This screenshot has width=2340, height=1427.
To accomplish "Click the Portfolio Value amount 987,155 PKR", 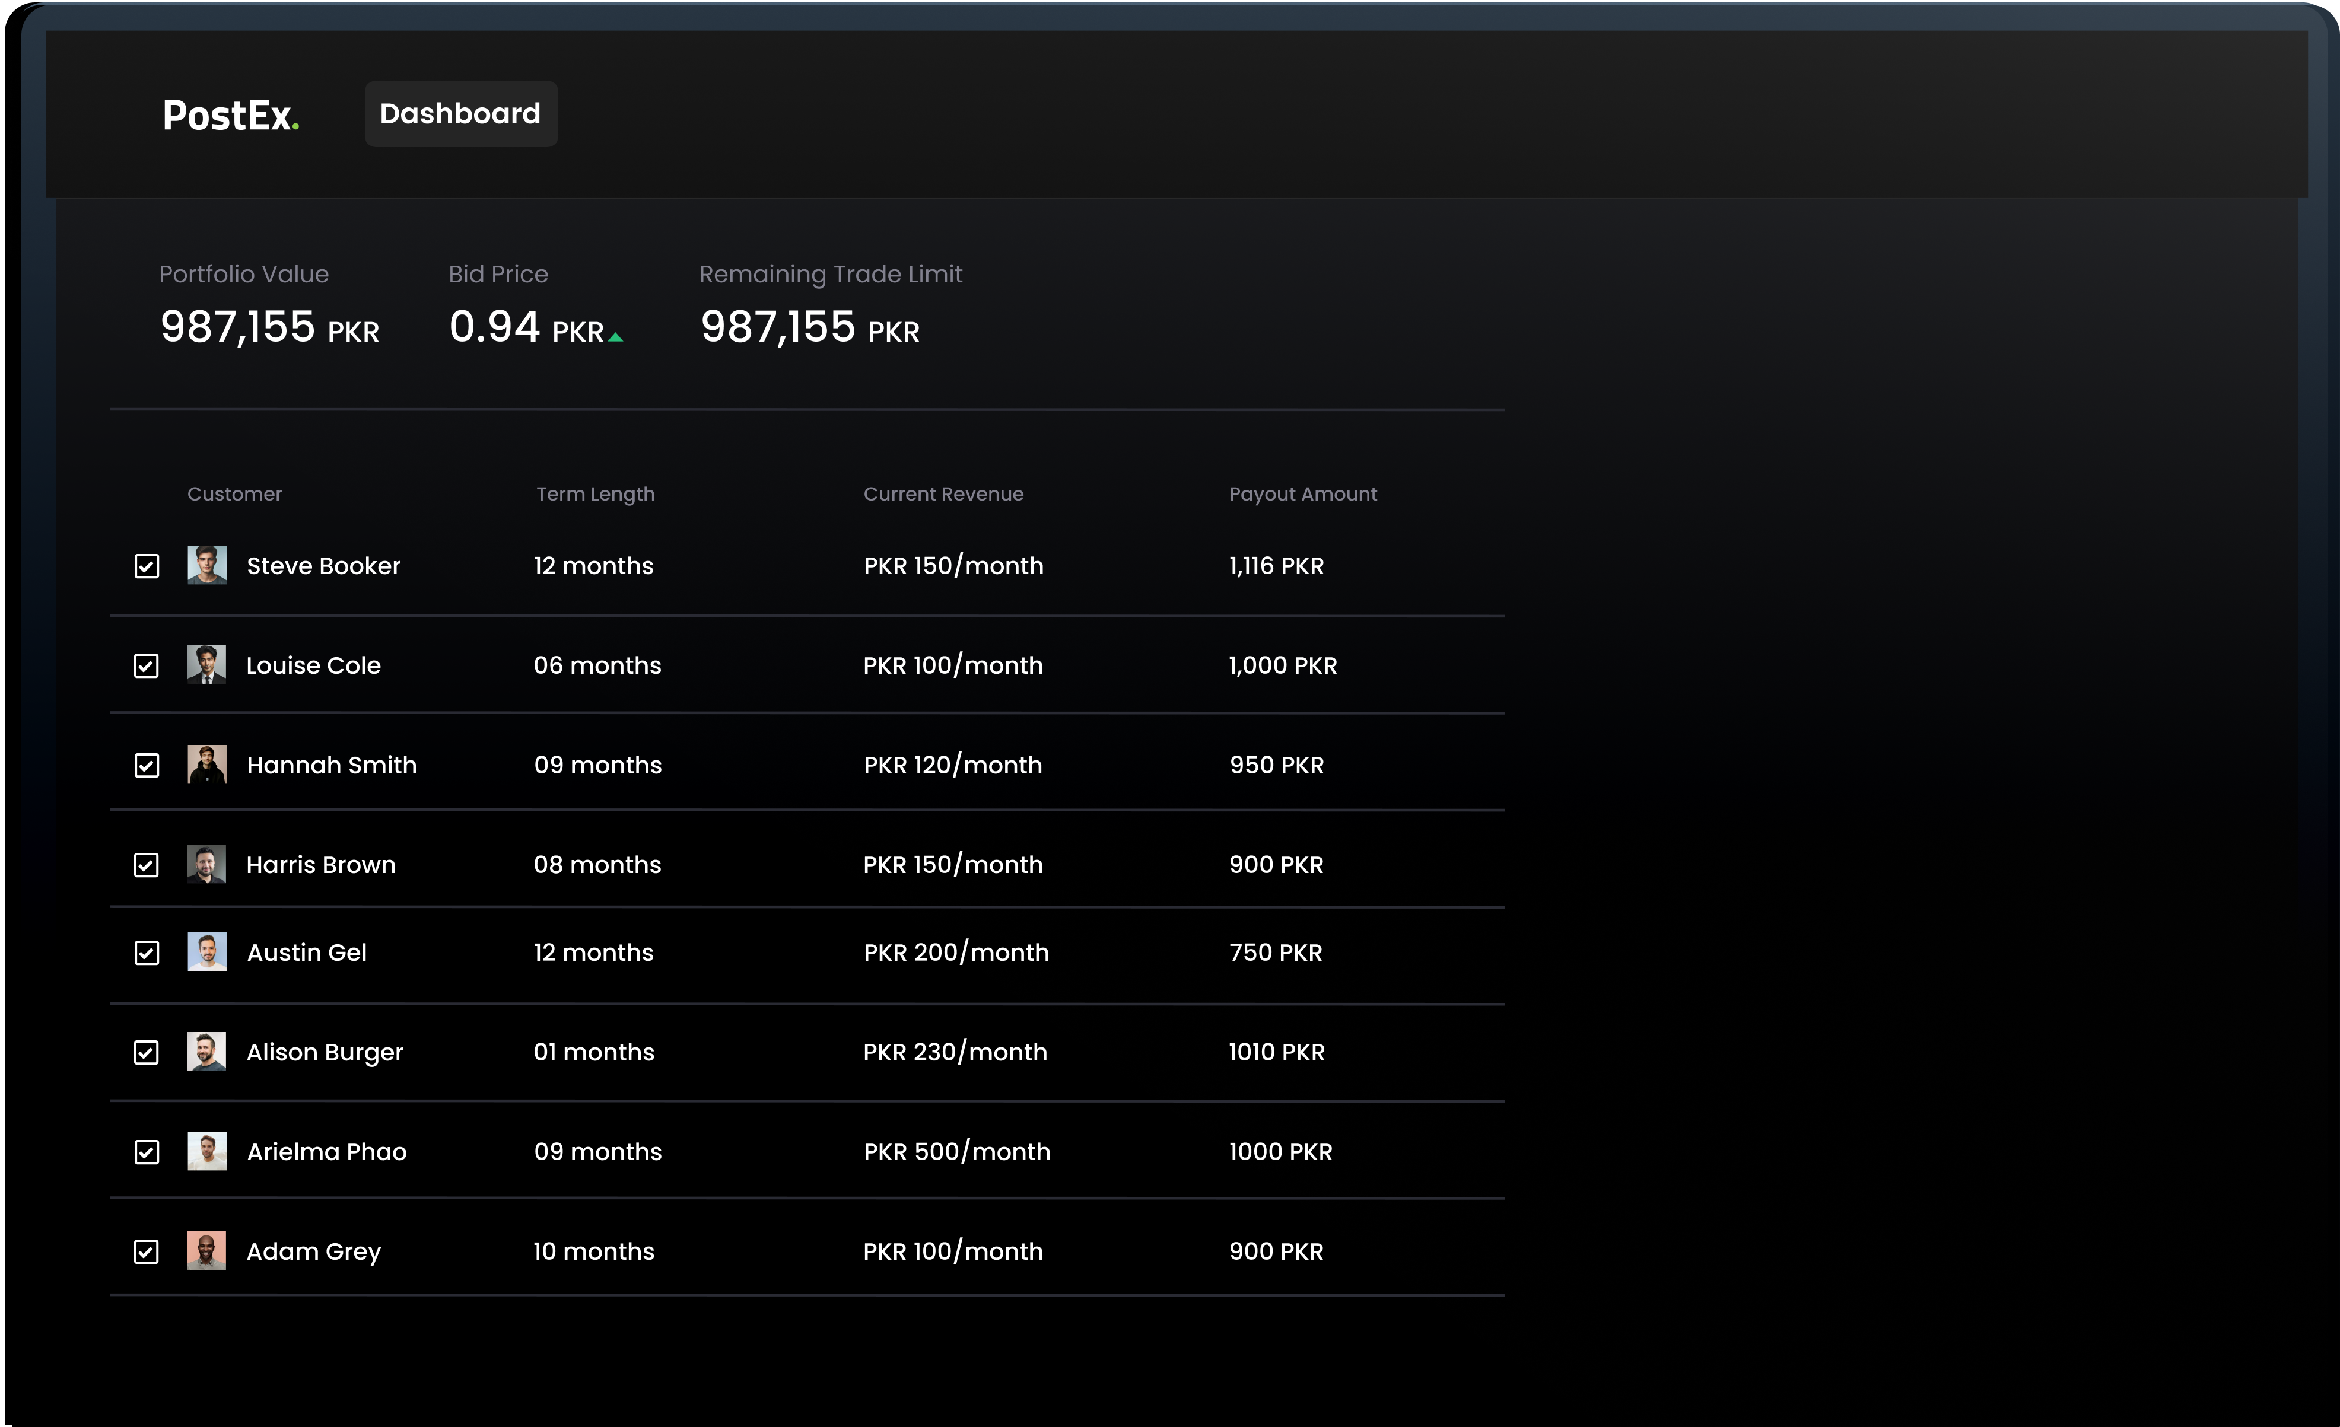I will pos(270,327).
